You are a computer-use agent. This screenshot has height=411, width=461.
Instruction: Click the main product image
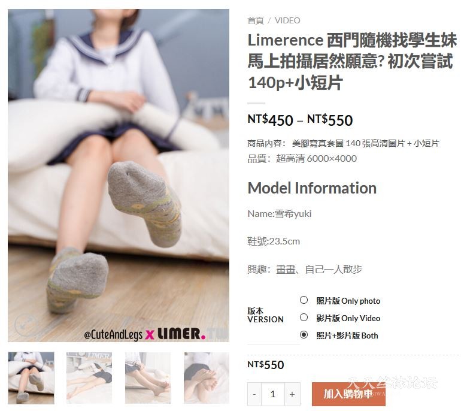click(x=119, y=176)
